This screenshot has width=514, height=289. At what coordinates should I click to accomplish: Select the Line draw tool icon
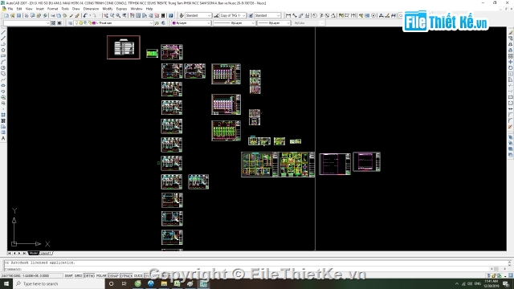(3, 32)
